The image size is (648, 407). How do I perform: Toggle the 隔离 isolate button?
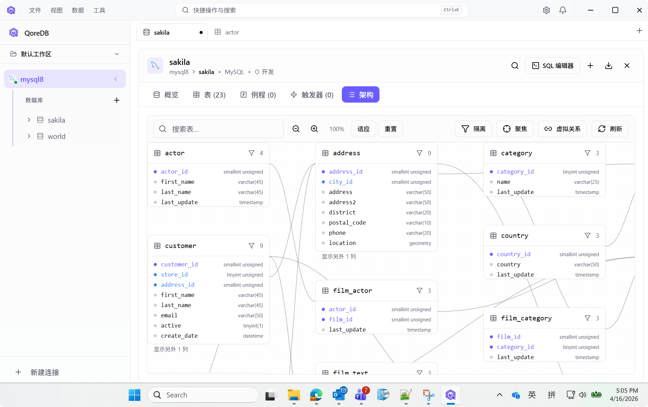474,129
